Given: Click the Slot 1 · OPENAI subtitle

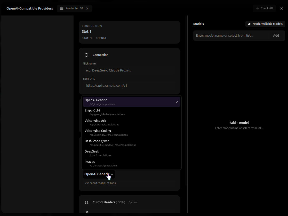Looking at the screenshot, I should (x=94, y=38).
